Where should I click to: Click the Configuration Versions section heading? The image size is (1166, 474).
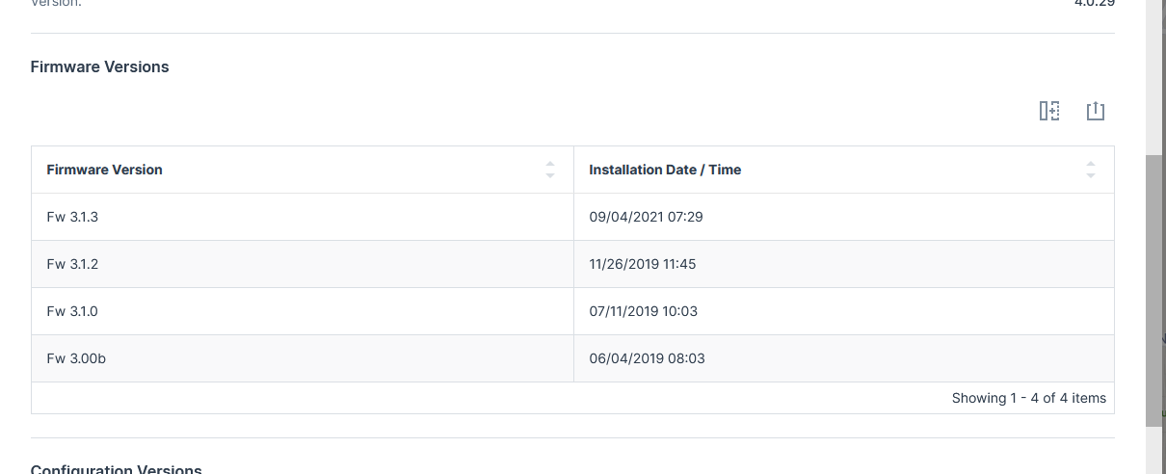tap(116, 469)
